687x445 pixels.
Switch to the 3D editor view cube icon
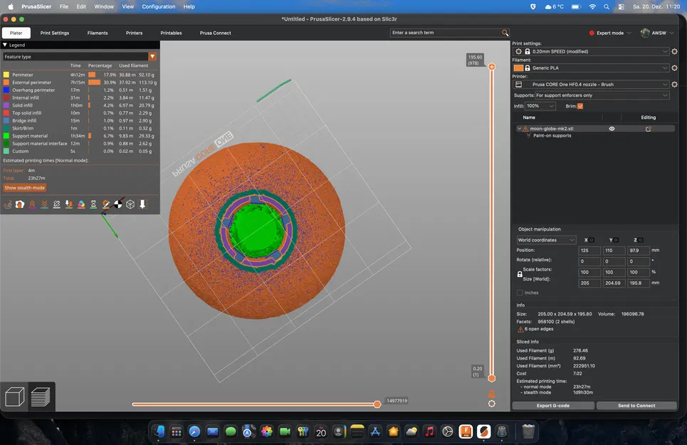point(14,397)
